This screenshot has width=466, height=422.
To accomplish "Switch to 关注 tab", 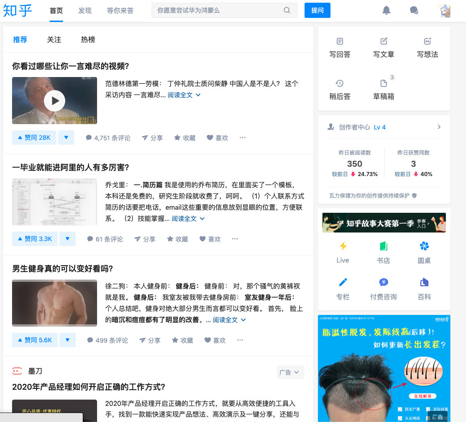I will point(54,39).
